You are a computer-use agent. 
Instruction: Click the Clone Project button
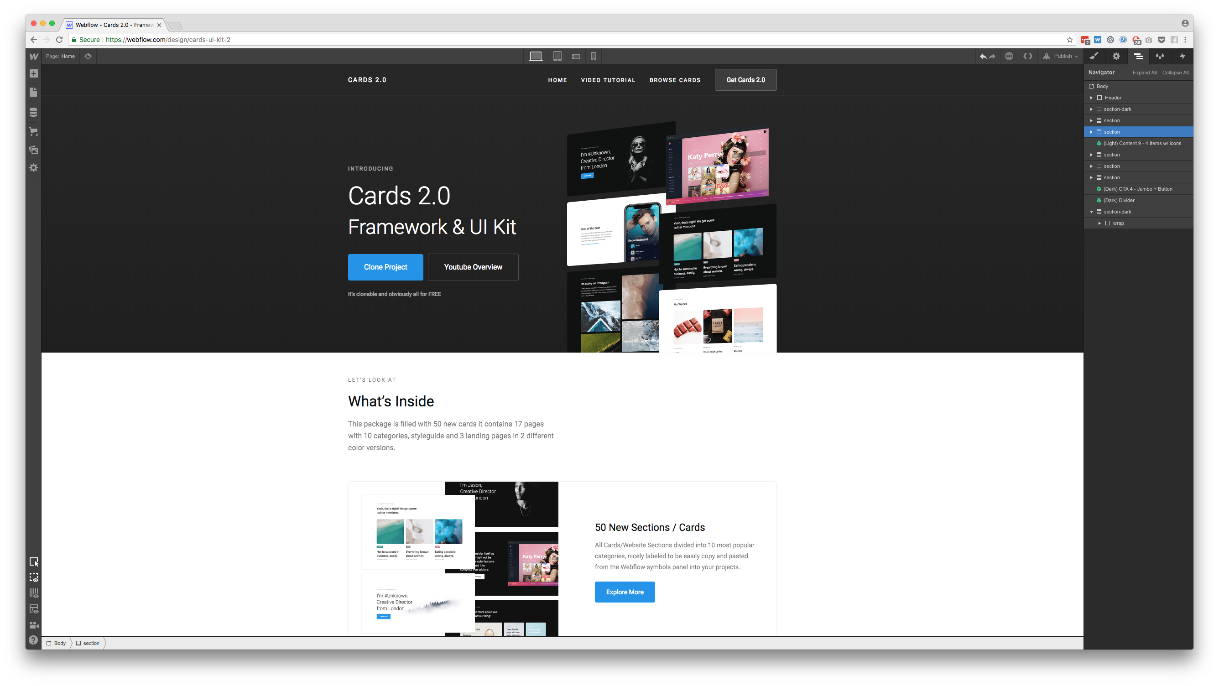(x=385, y=267)
